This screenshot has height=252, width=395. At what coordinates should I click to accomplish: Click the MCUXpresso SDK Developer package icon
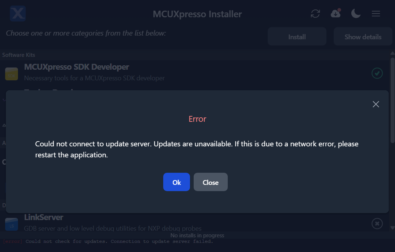pos(12,74)
